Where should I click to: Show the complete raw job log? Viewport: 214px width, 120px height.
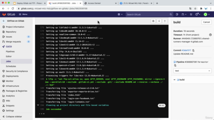pyautogui.click(x=153, y=21)
